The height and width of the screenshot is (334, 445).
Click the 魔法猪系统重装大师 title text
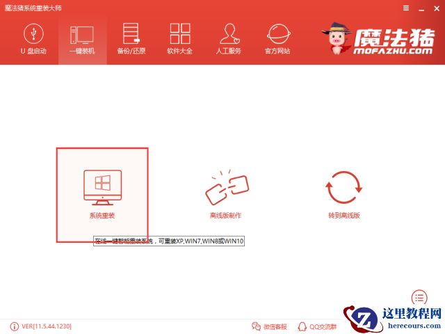[33, 8]
